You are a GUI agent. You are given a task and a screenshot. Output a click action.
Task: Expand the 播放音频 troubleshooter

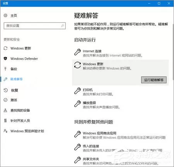pos(121,105)
